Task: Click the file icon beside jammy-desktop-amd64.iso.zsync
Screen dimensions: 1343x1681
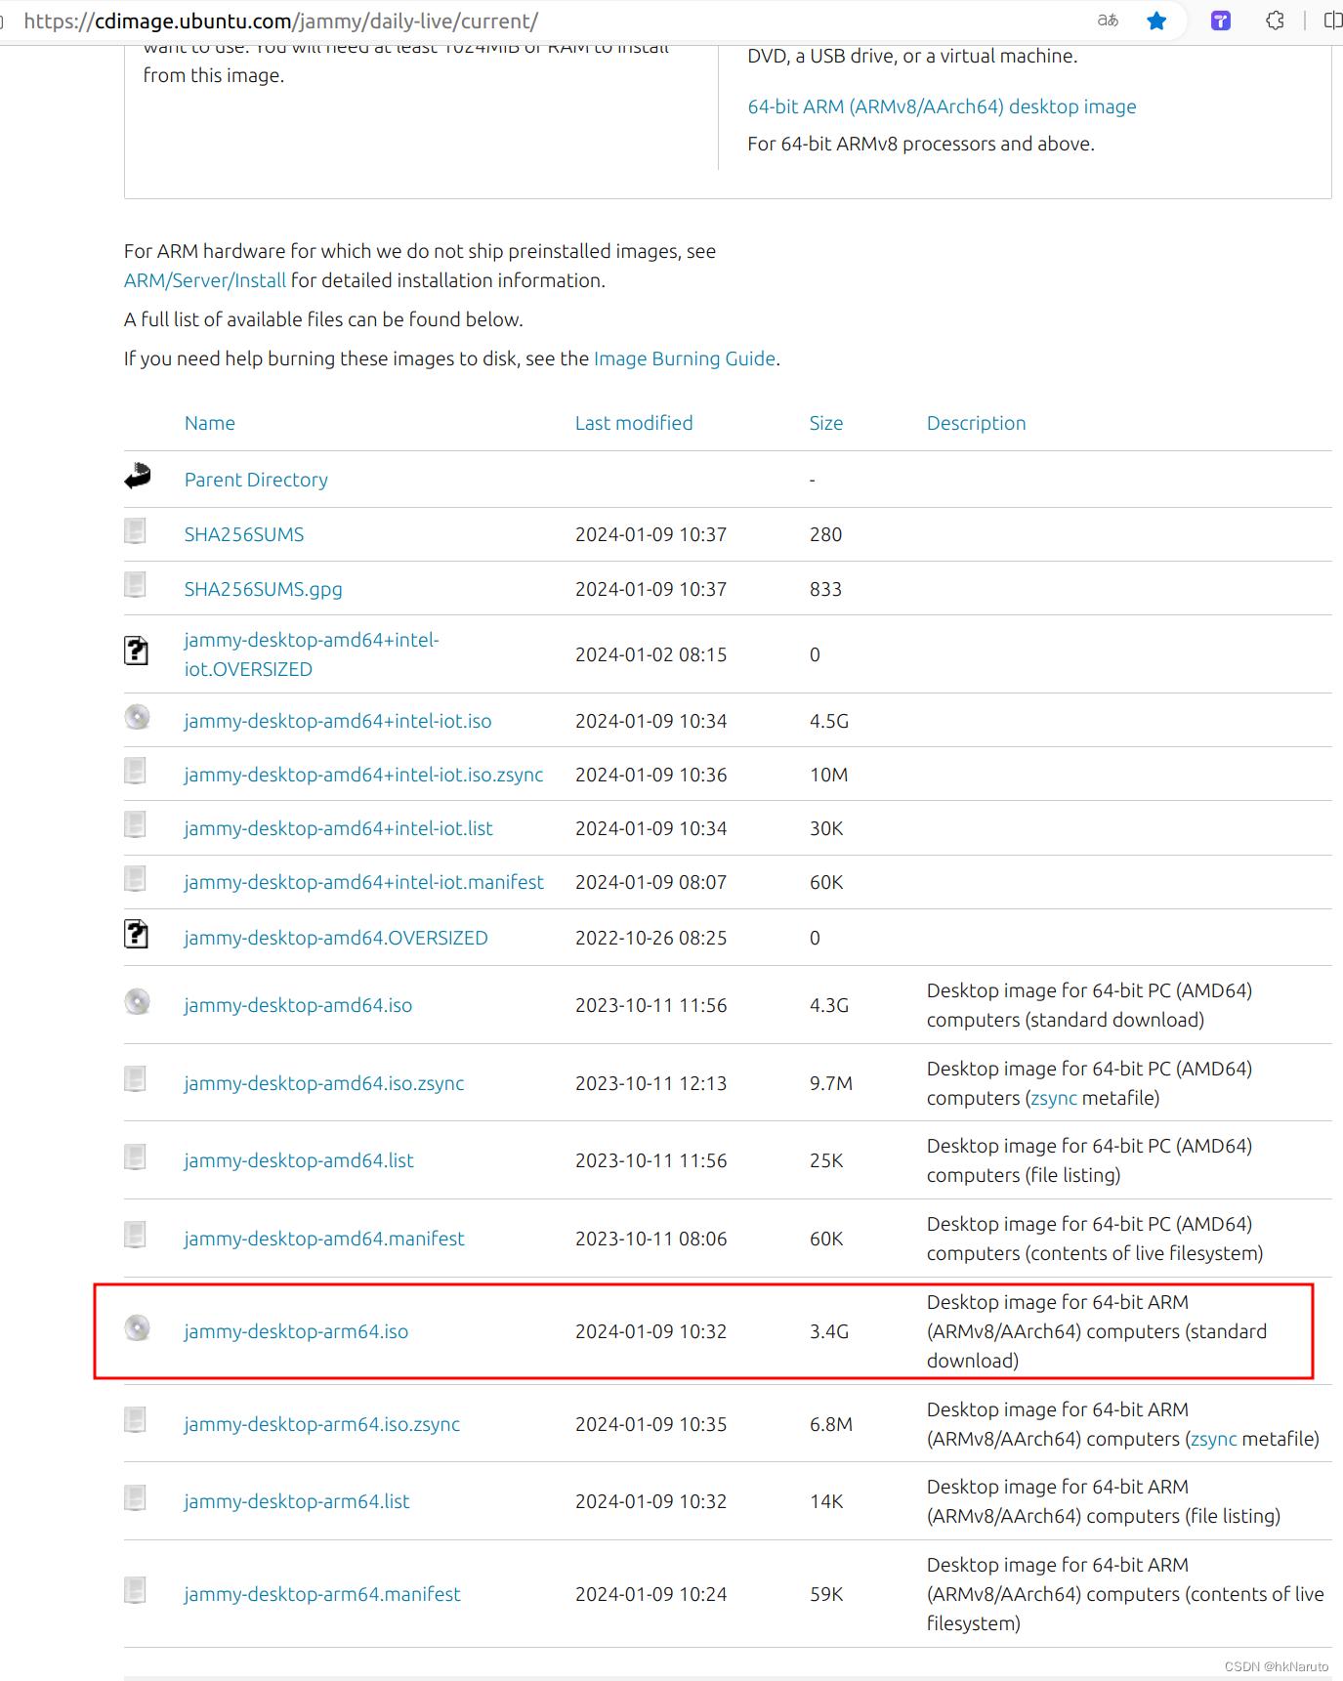Action: tap(136, 1079)
